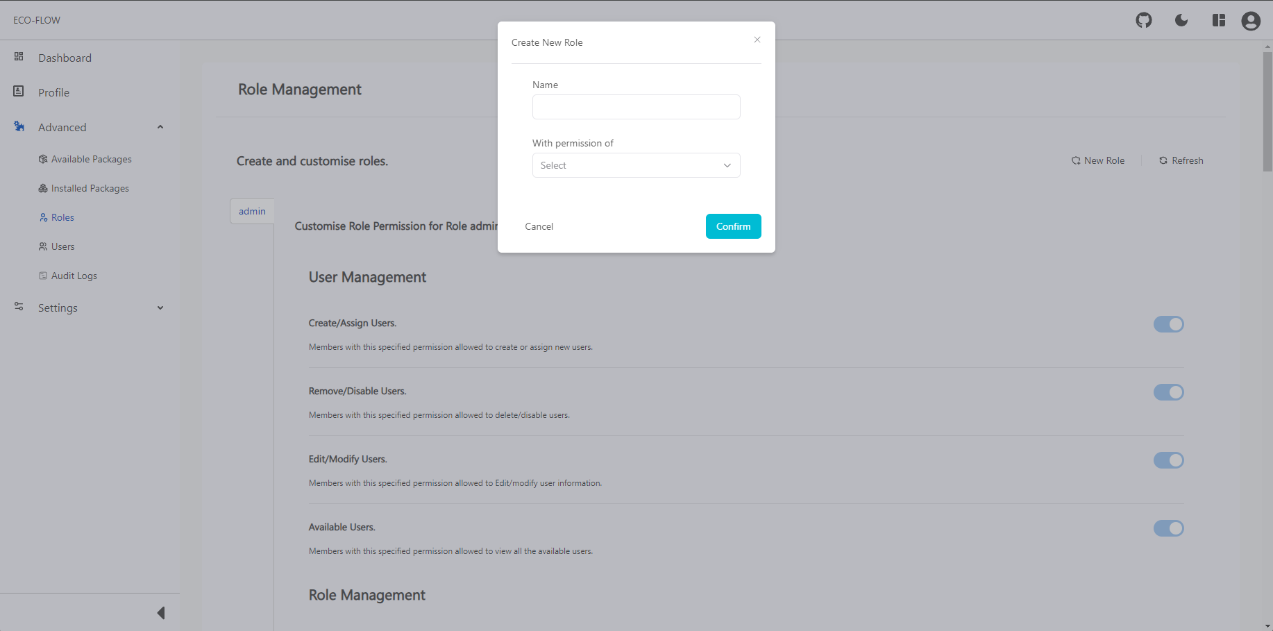Click the User Management section heading

pyautogui.click(x=367, y=277)
